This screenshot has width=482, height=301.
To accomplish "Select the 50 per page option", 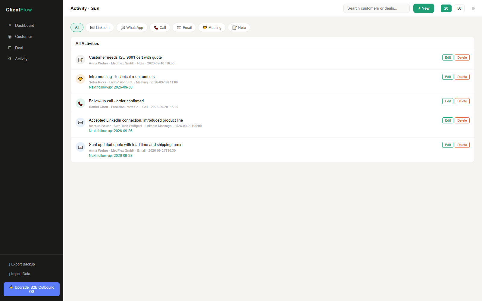I will pyautogui.click(x=459, y=8).
